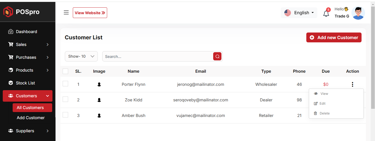Tick the select-all checkbox in table header

pyautogui.click(x=65, y=71)
